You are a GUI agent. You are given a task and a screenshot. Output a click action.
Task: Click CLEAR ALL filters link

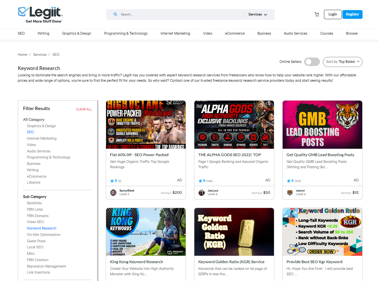pos(84,109)
